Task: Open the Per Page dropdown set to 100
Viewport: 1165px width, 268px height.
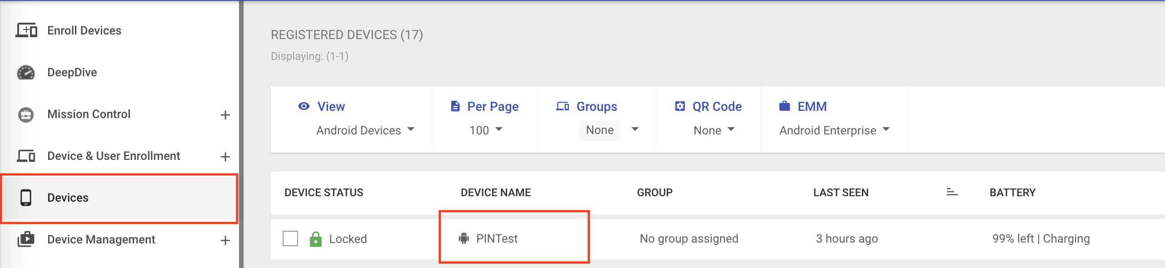Action: coord(486,130)
